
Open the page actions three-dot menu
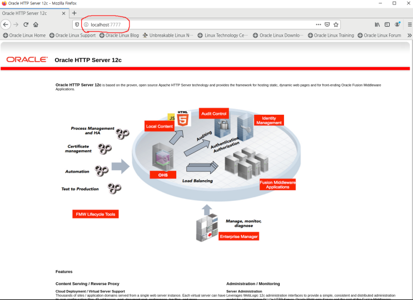(x=319, y=24)
